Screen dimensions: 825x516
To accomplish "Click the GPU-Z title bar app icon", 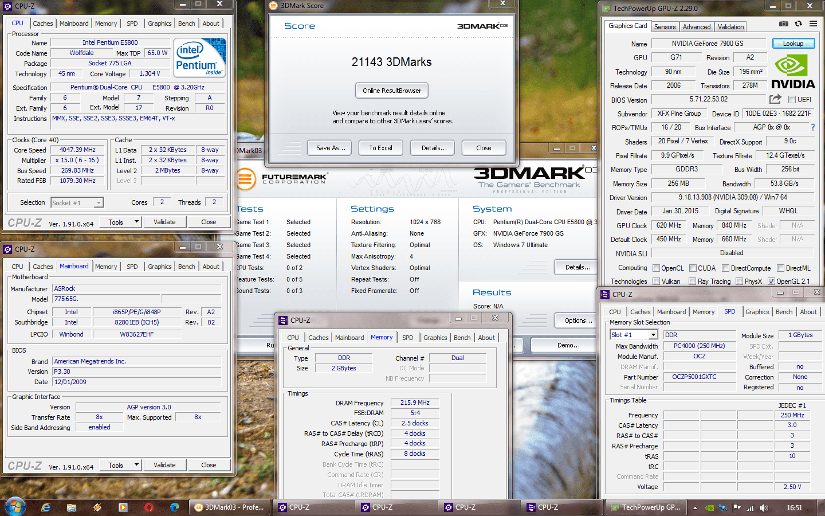I will (607, 9).
